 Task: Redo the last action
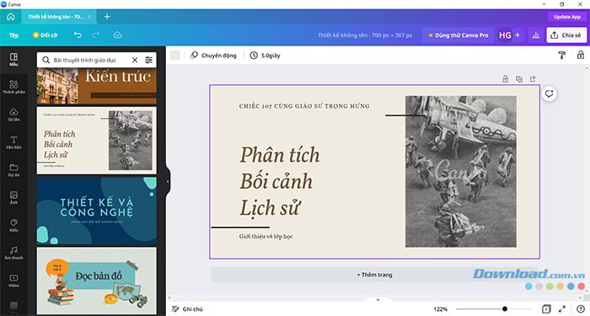tap(95, 35)
